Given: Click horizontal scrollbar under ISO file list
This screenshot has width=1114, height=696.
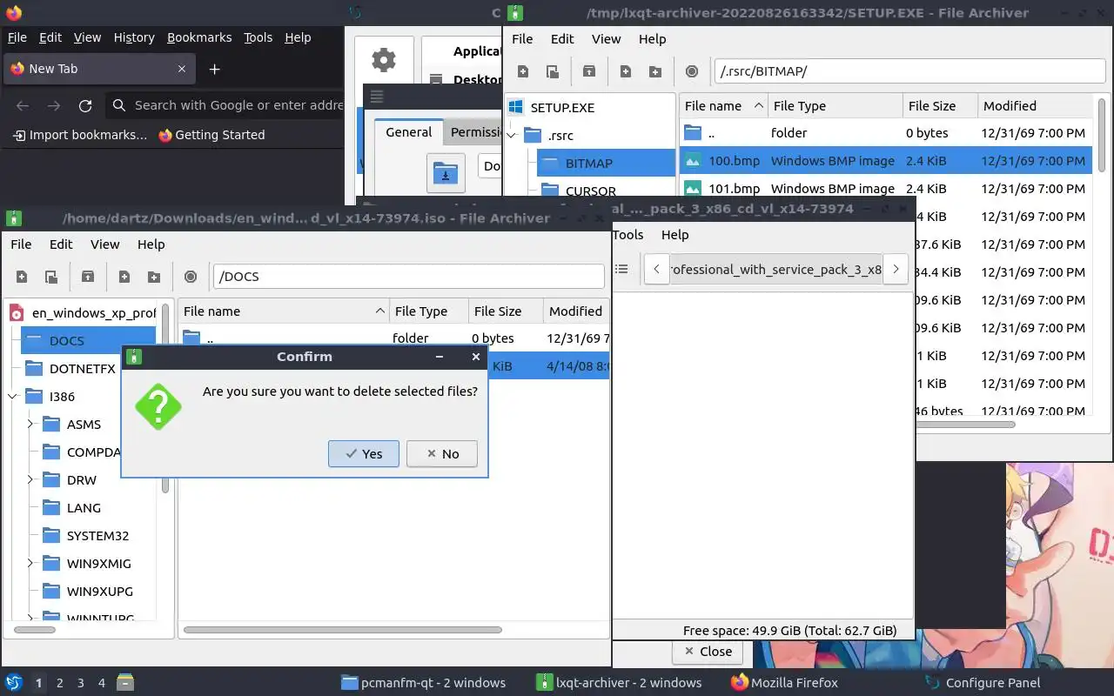Looking at the screenshot, I should tap(343, 630).
